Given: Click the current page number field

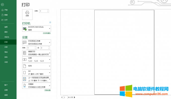Looking at the screenshot, I should click(65, 97).
